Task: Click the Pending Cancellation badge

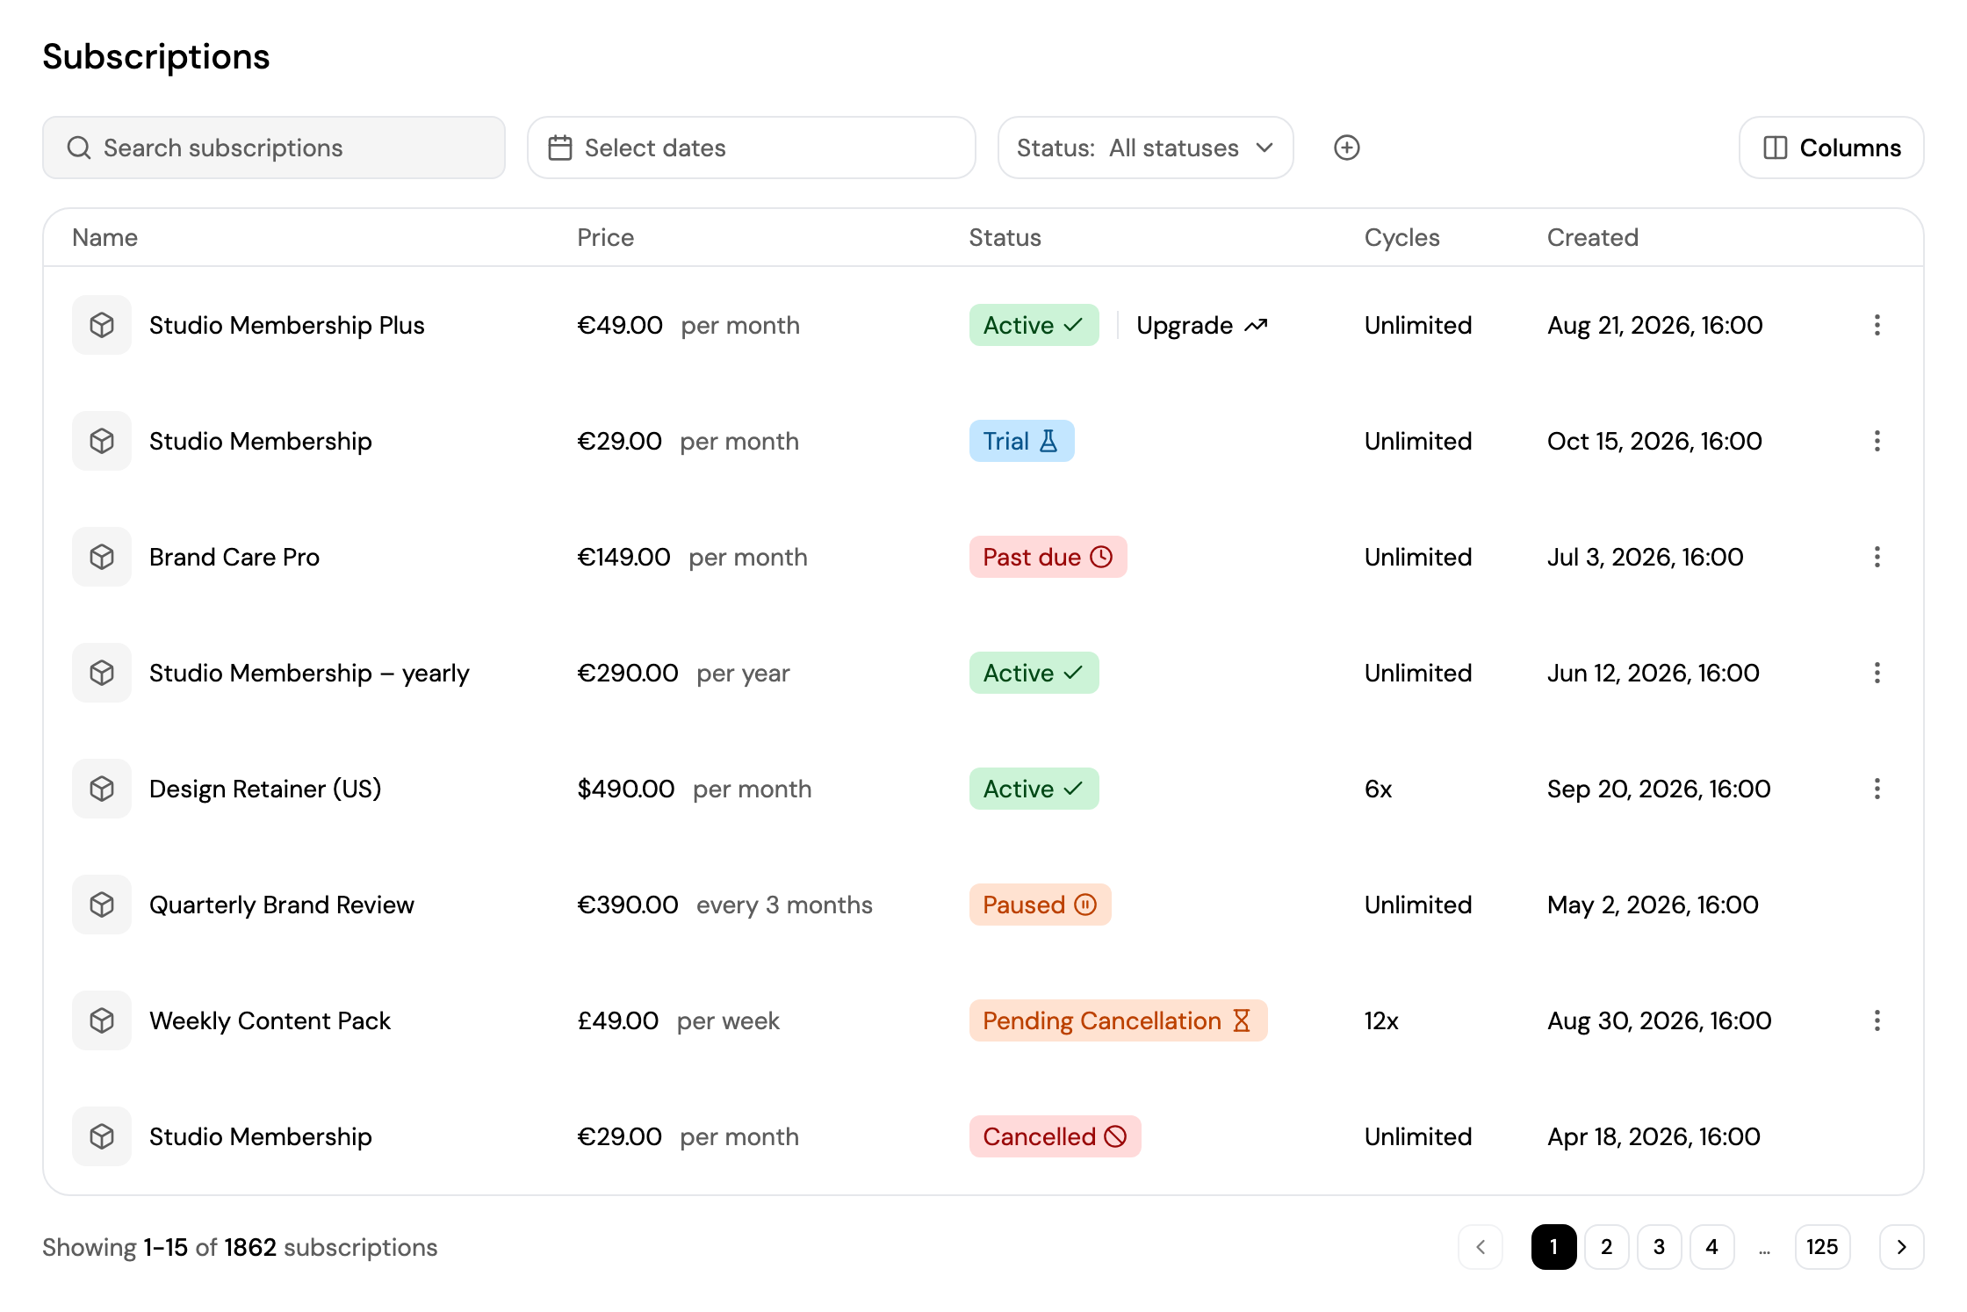Action: pyautogui.click(x=1118, y=1020)
